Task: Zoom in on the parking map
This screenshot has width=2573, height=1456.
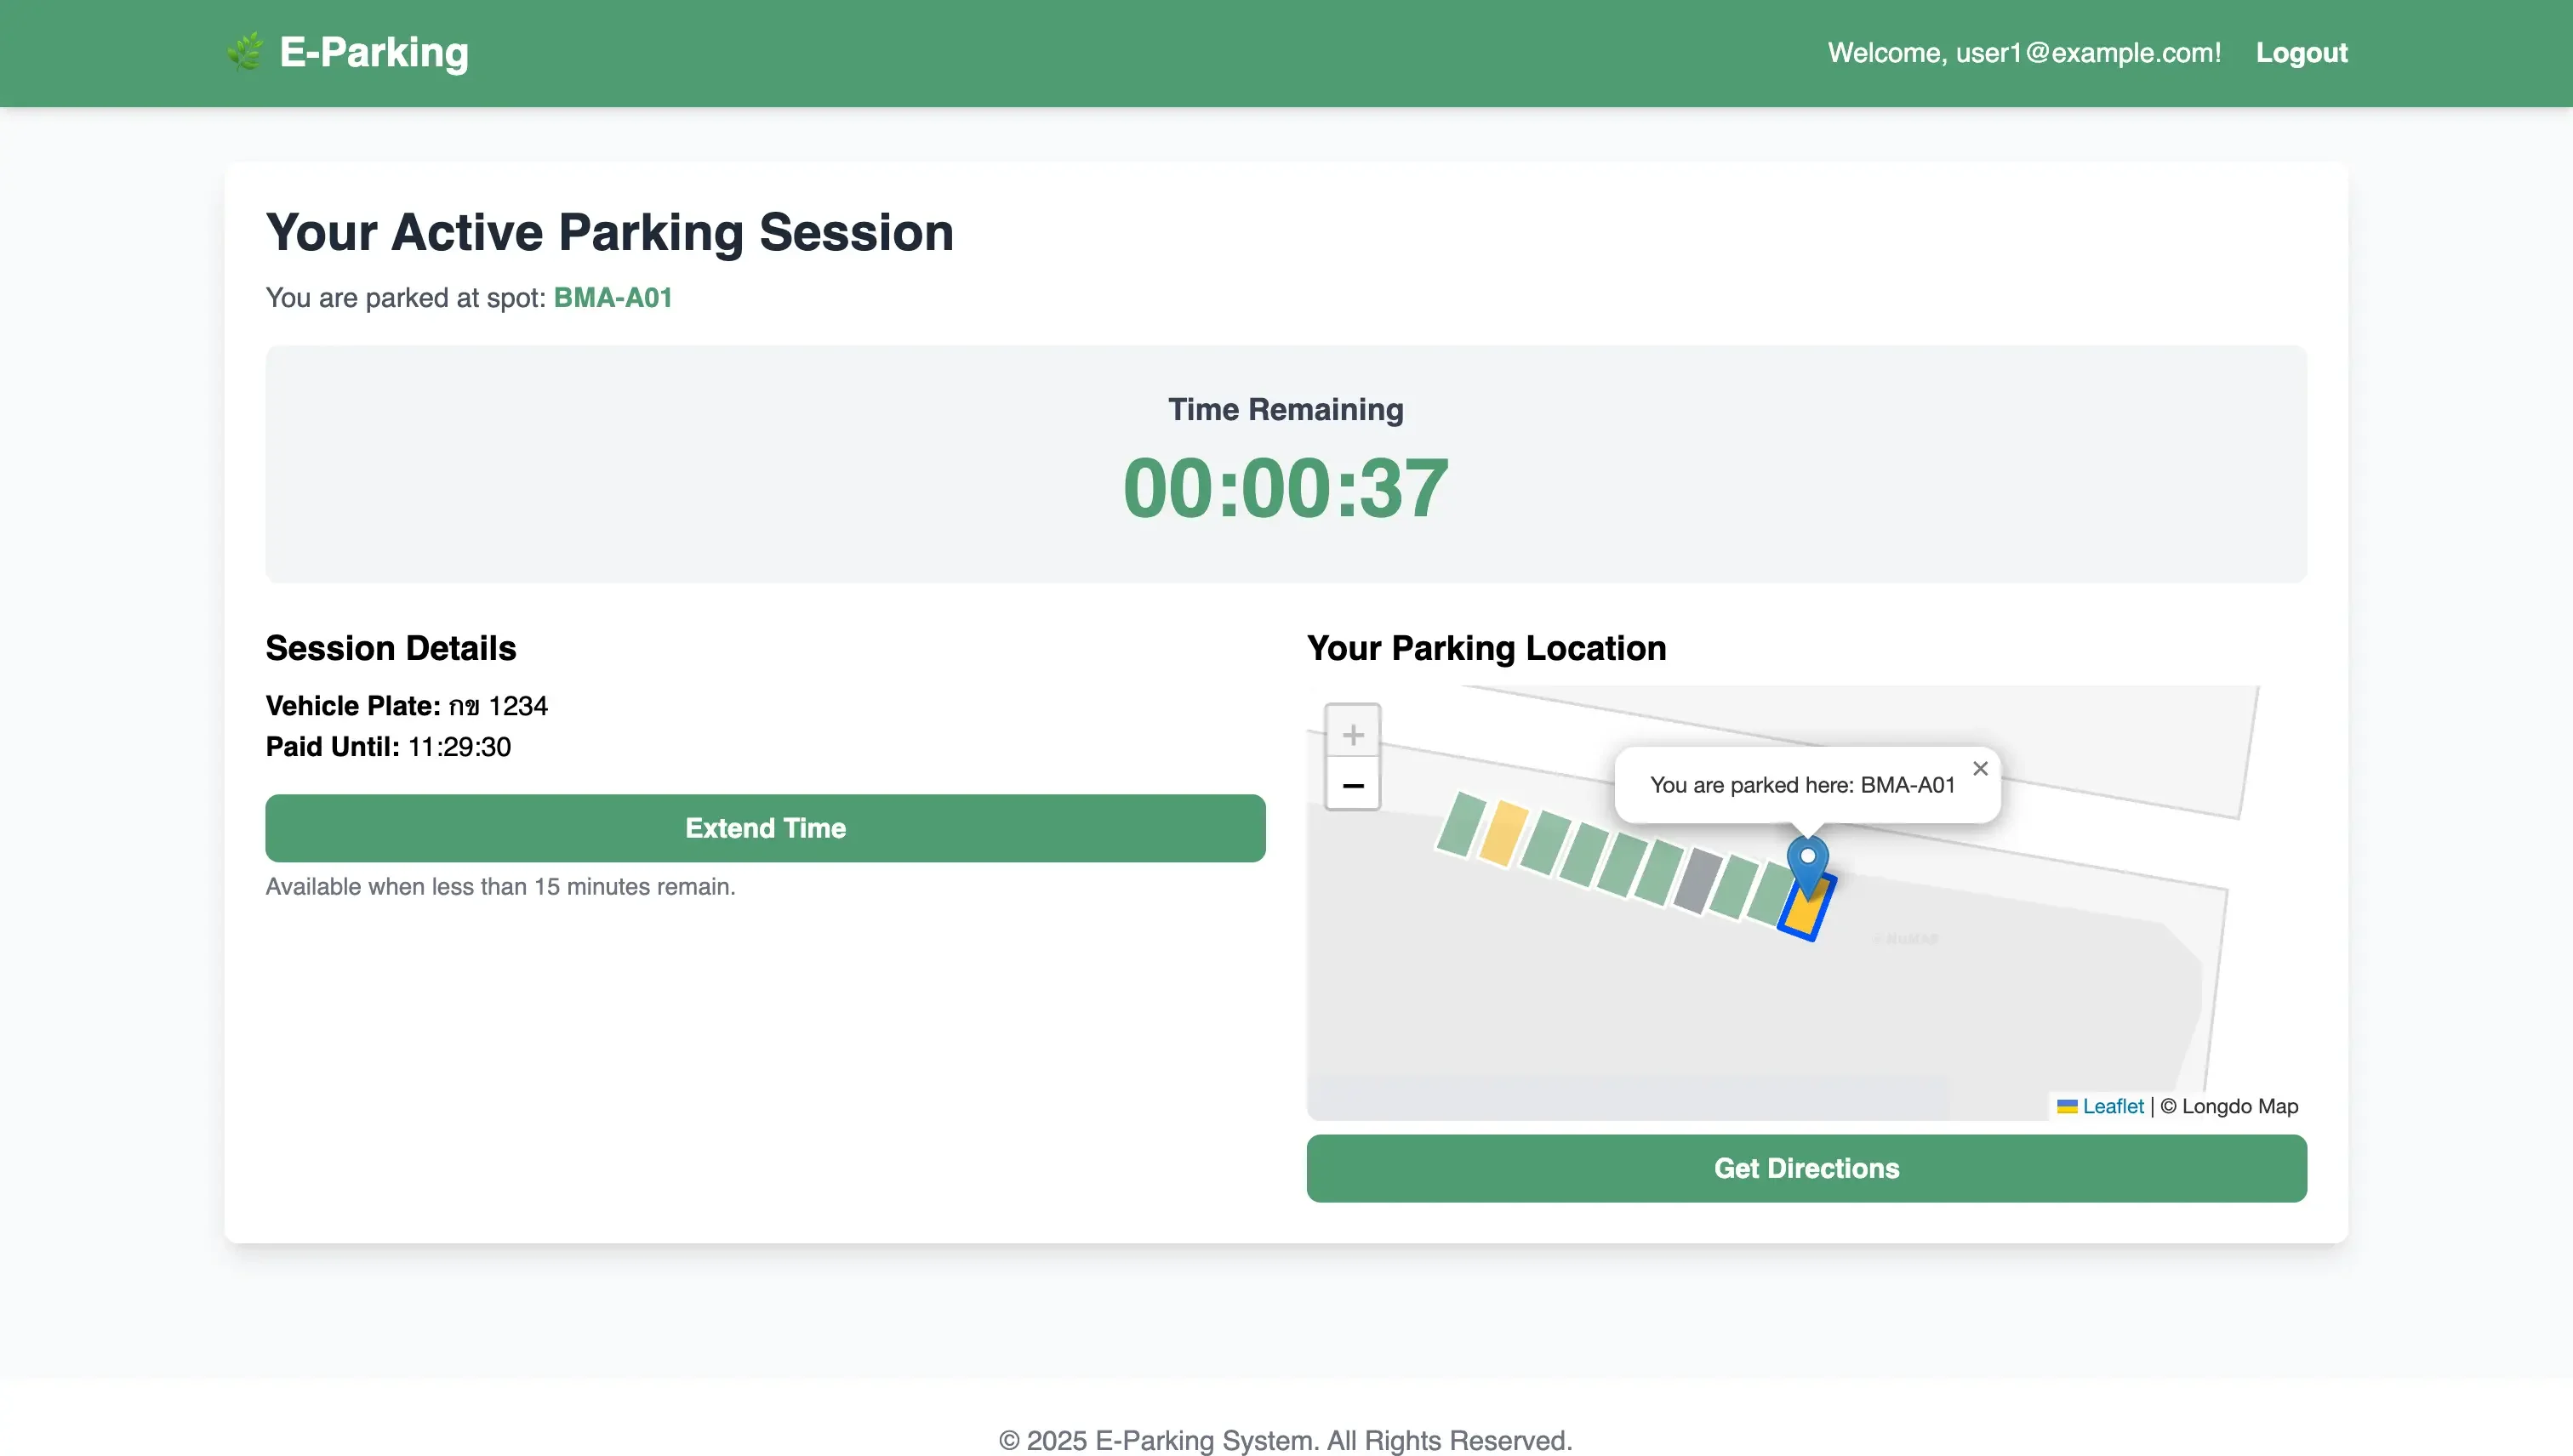Action: click(x=1353, y=734)
